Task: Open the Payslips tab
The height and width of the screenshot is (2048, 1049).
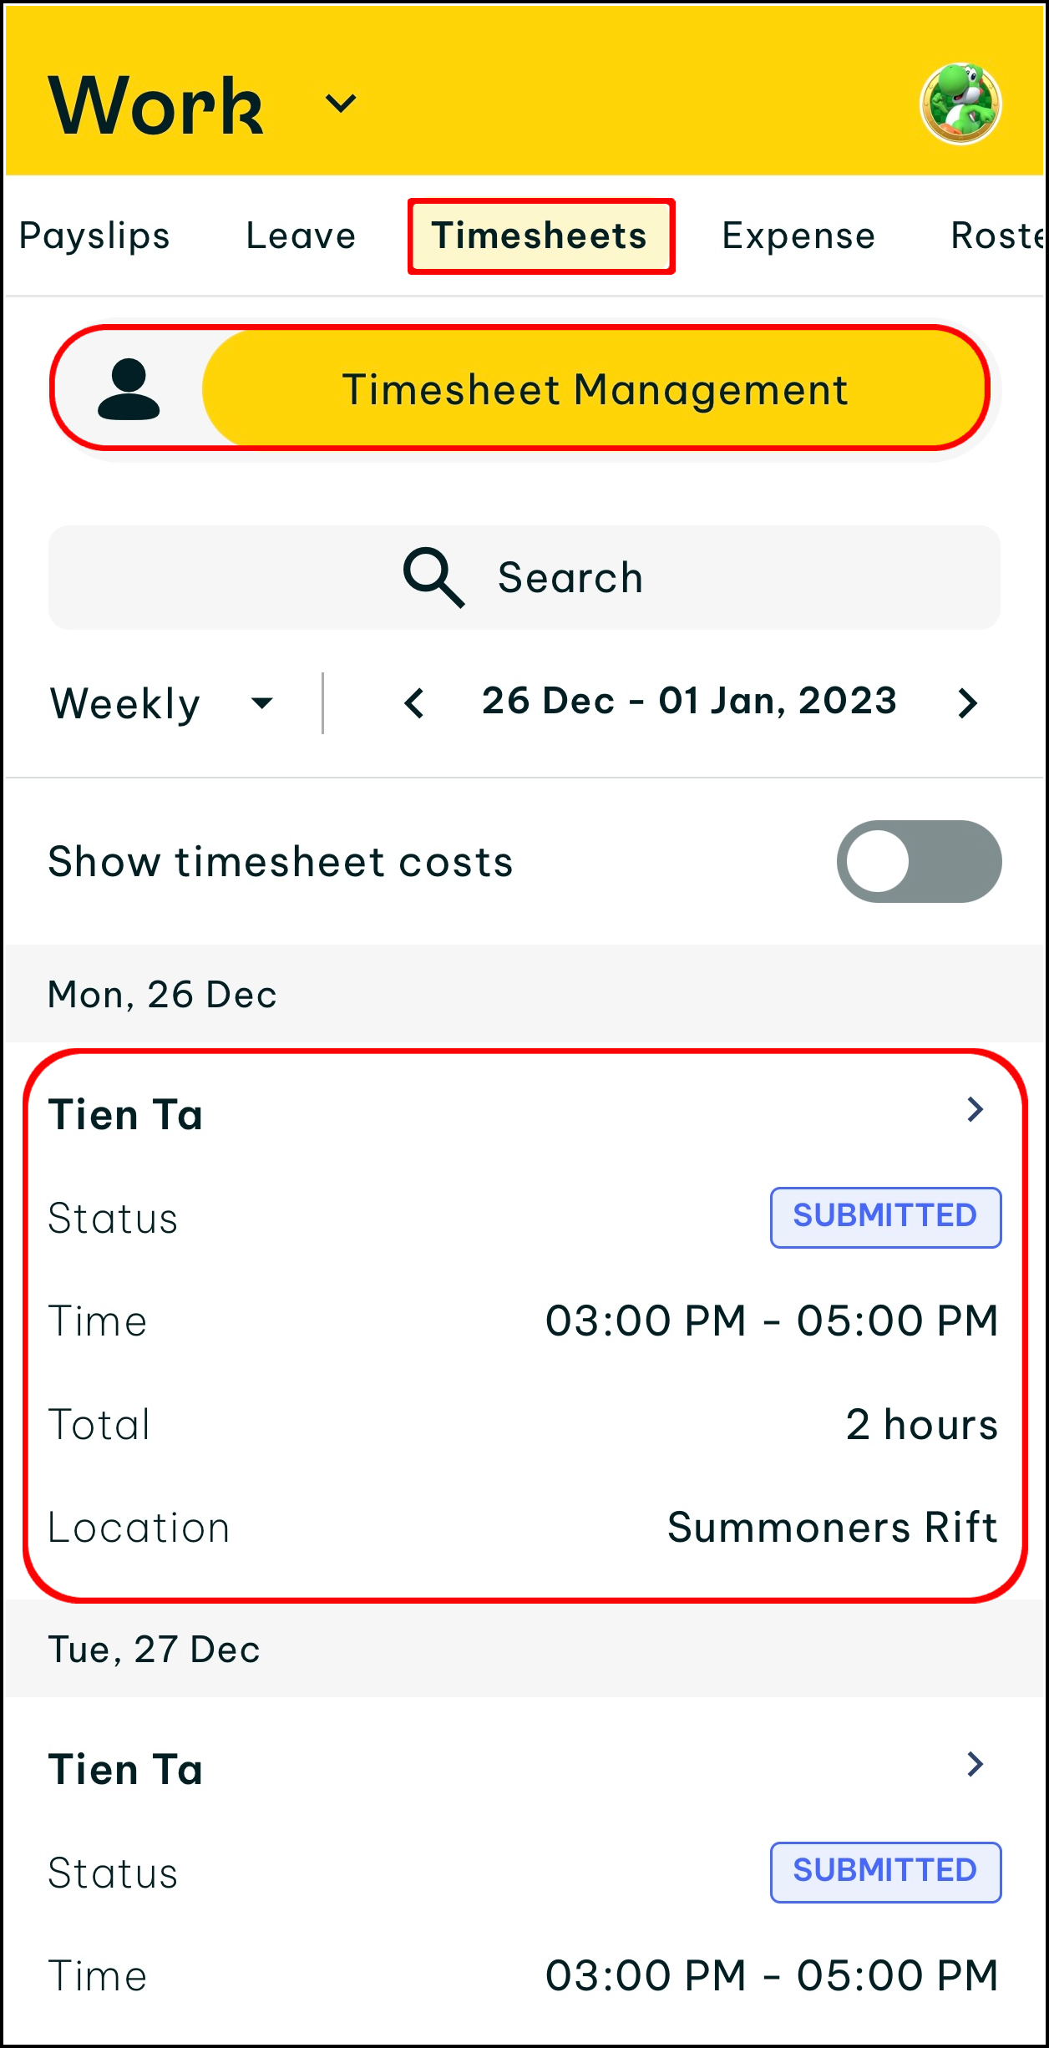Action: [x=94, y=236]
